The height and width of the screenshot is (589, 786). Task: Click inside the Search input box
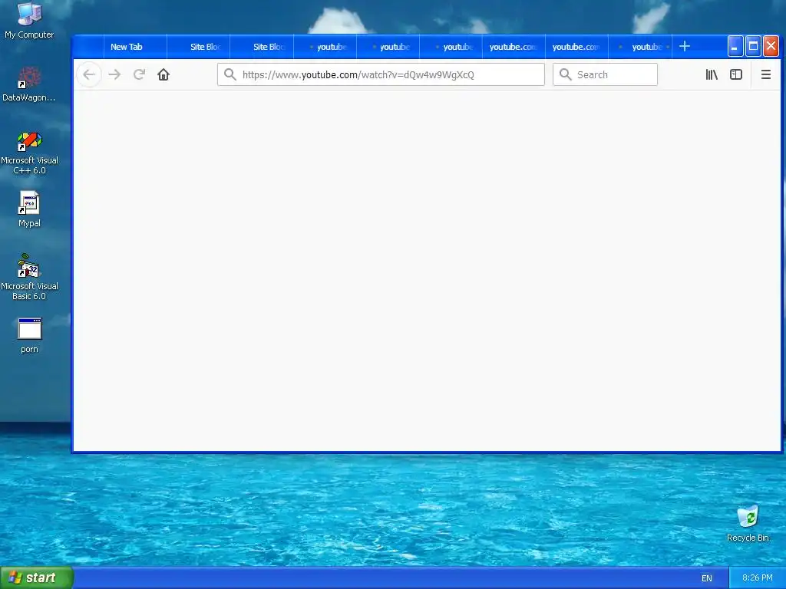tap(605, 74)
